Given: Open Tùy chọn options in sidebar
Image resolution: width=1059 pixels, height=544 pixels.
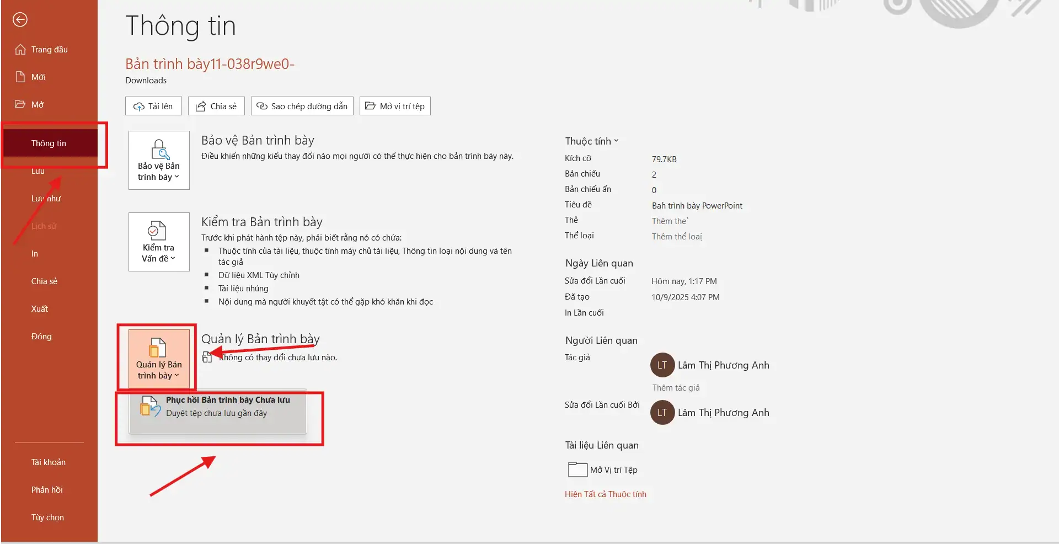Looking at the screenshot, I should point(47,518).
